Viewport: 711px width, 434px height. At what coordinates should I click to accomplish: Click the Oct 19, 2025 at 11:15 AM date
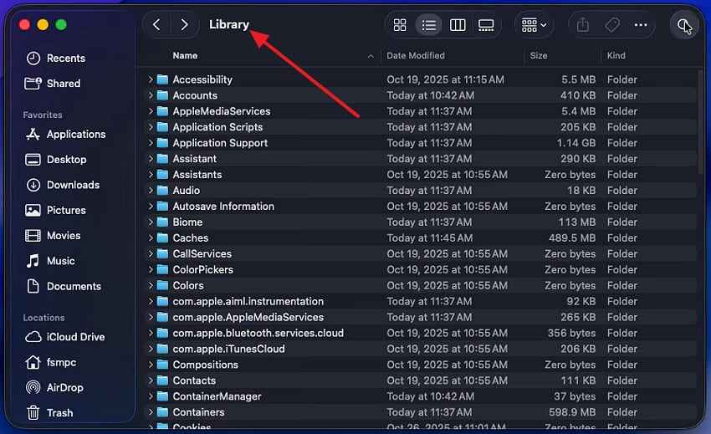[x=445, y=79]
